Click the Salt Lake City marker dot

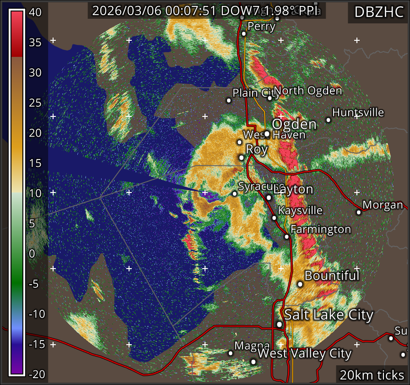279,324
